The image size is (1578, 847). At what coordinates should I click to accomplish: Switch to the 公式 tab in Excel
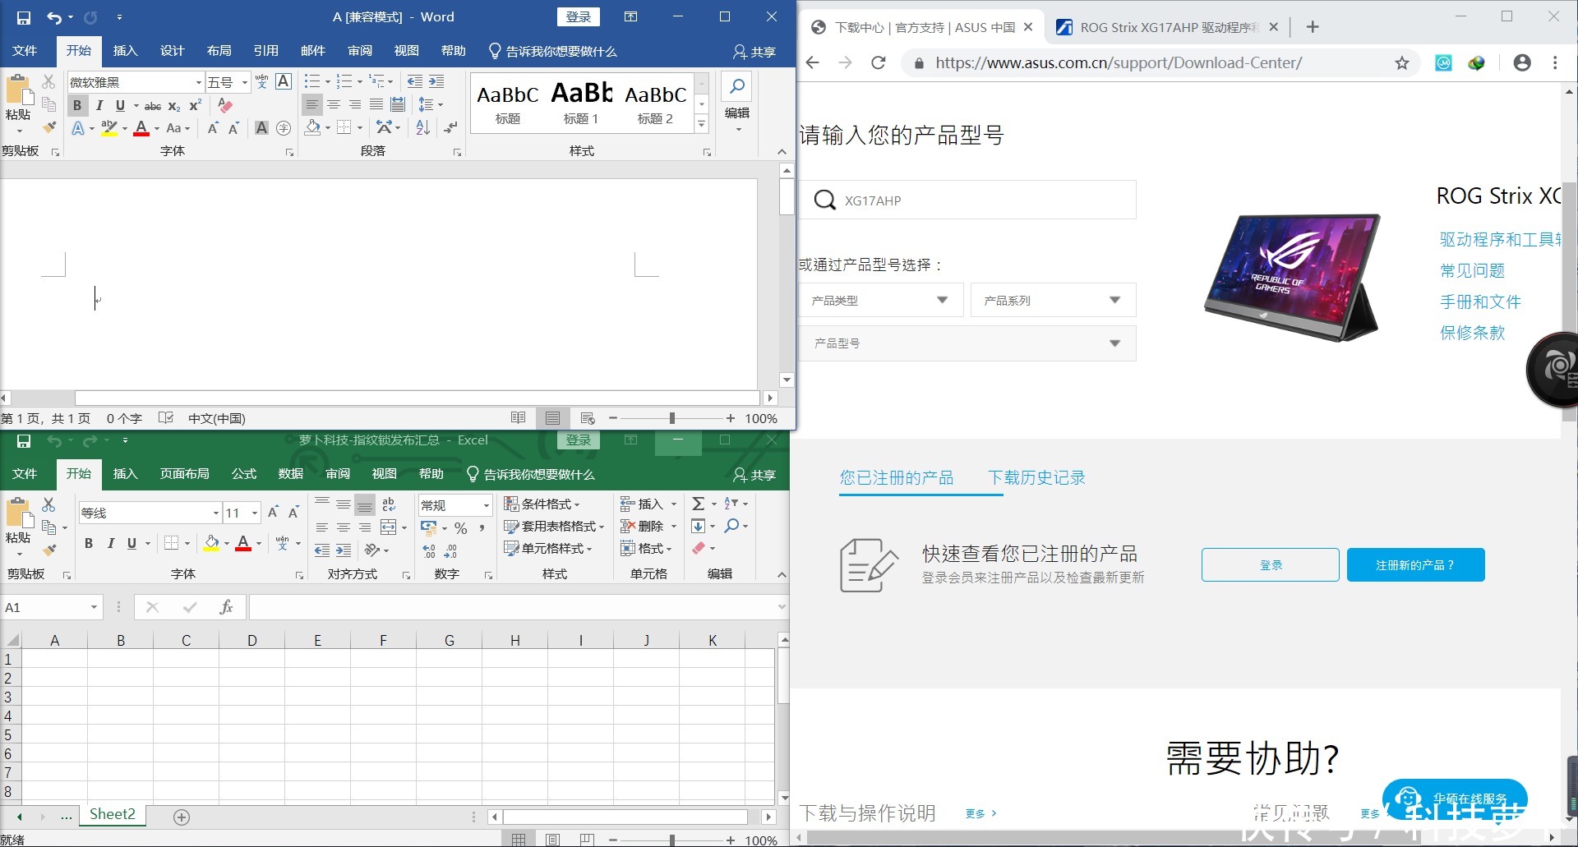coord(244,474)
